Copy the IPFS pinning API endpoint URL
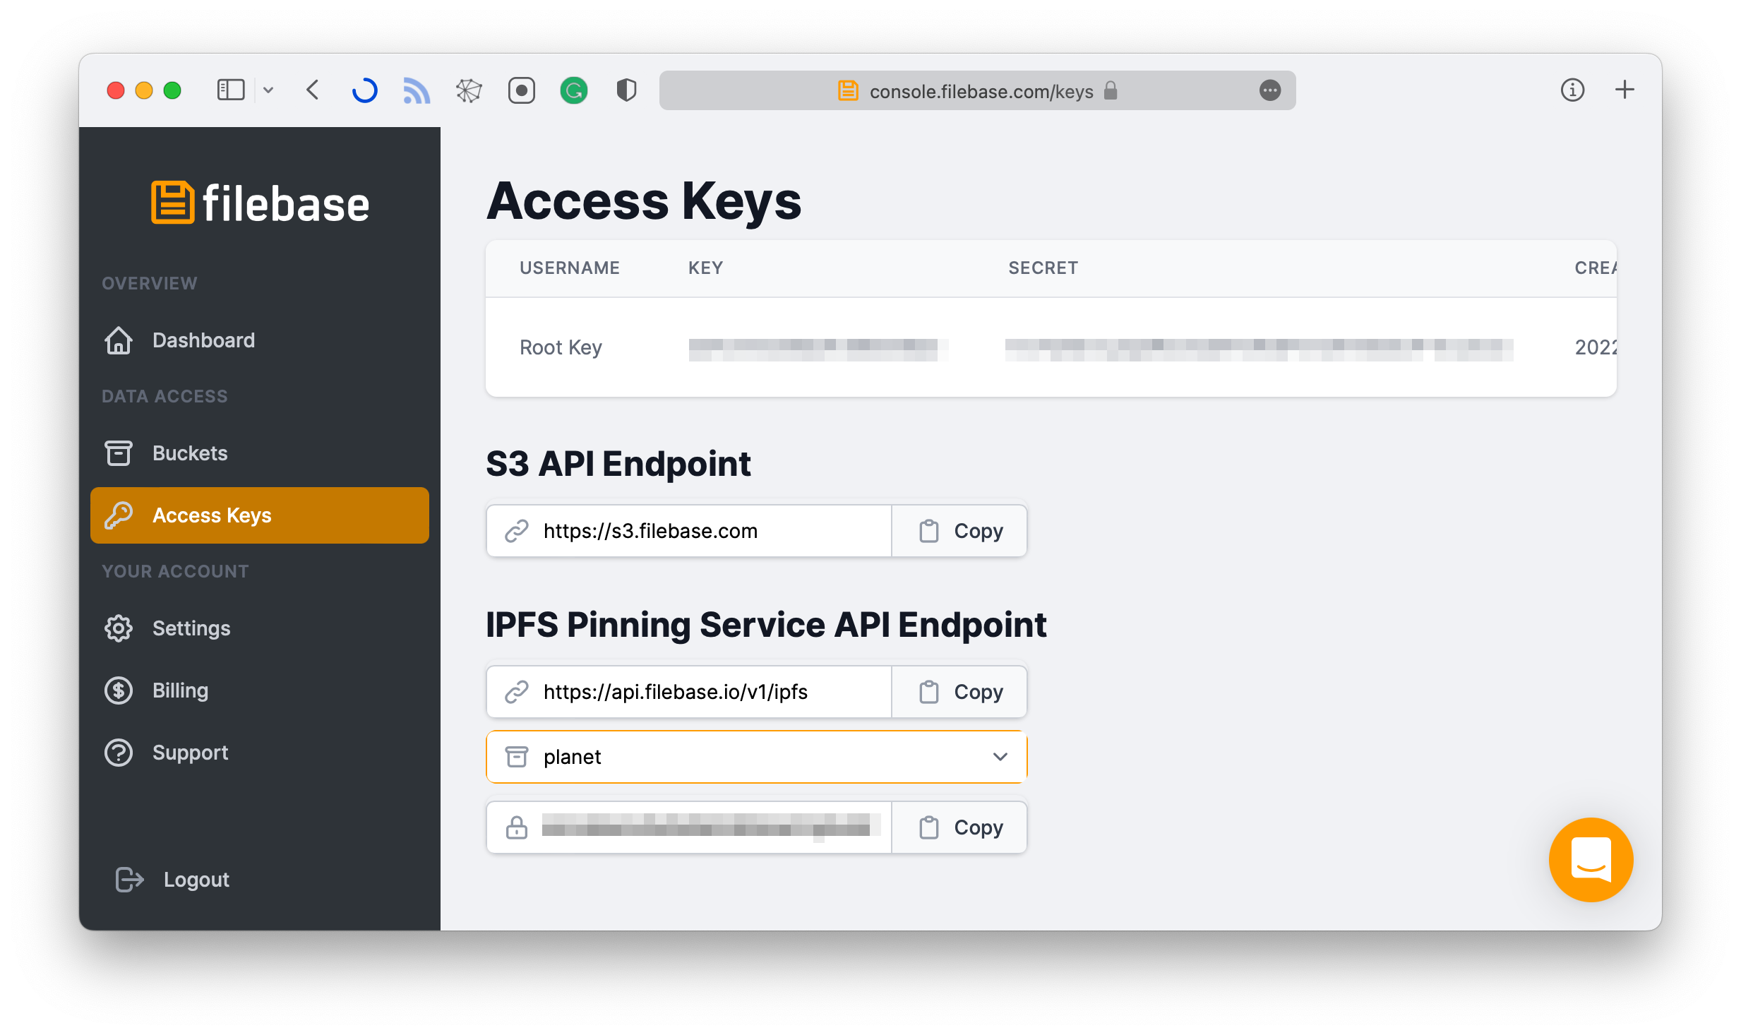 pyautogui.click(x=959, y=692)
